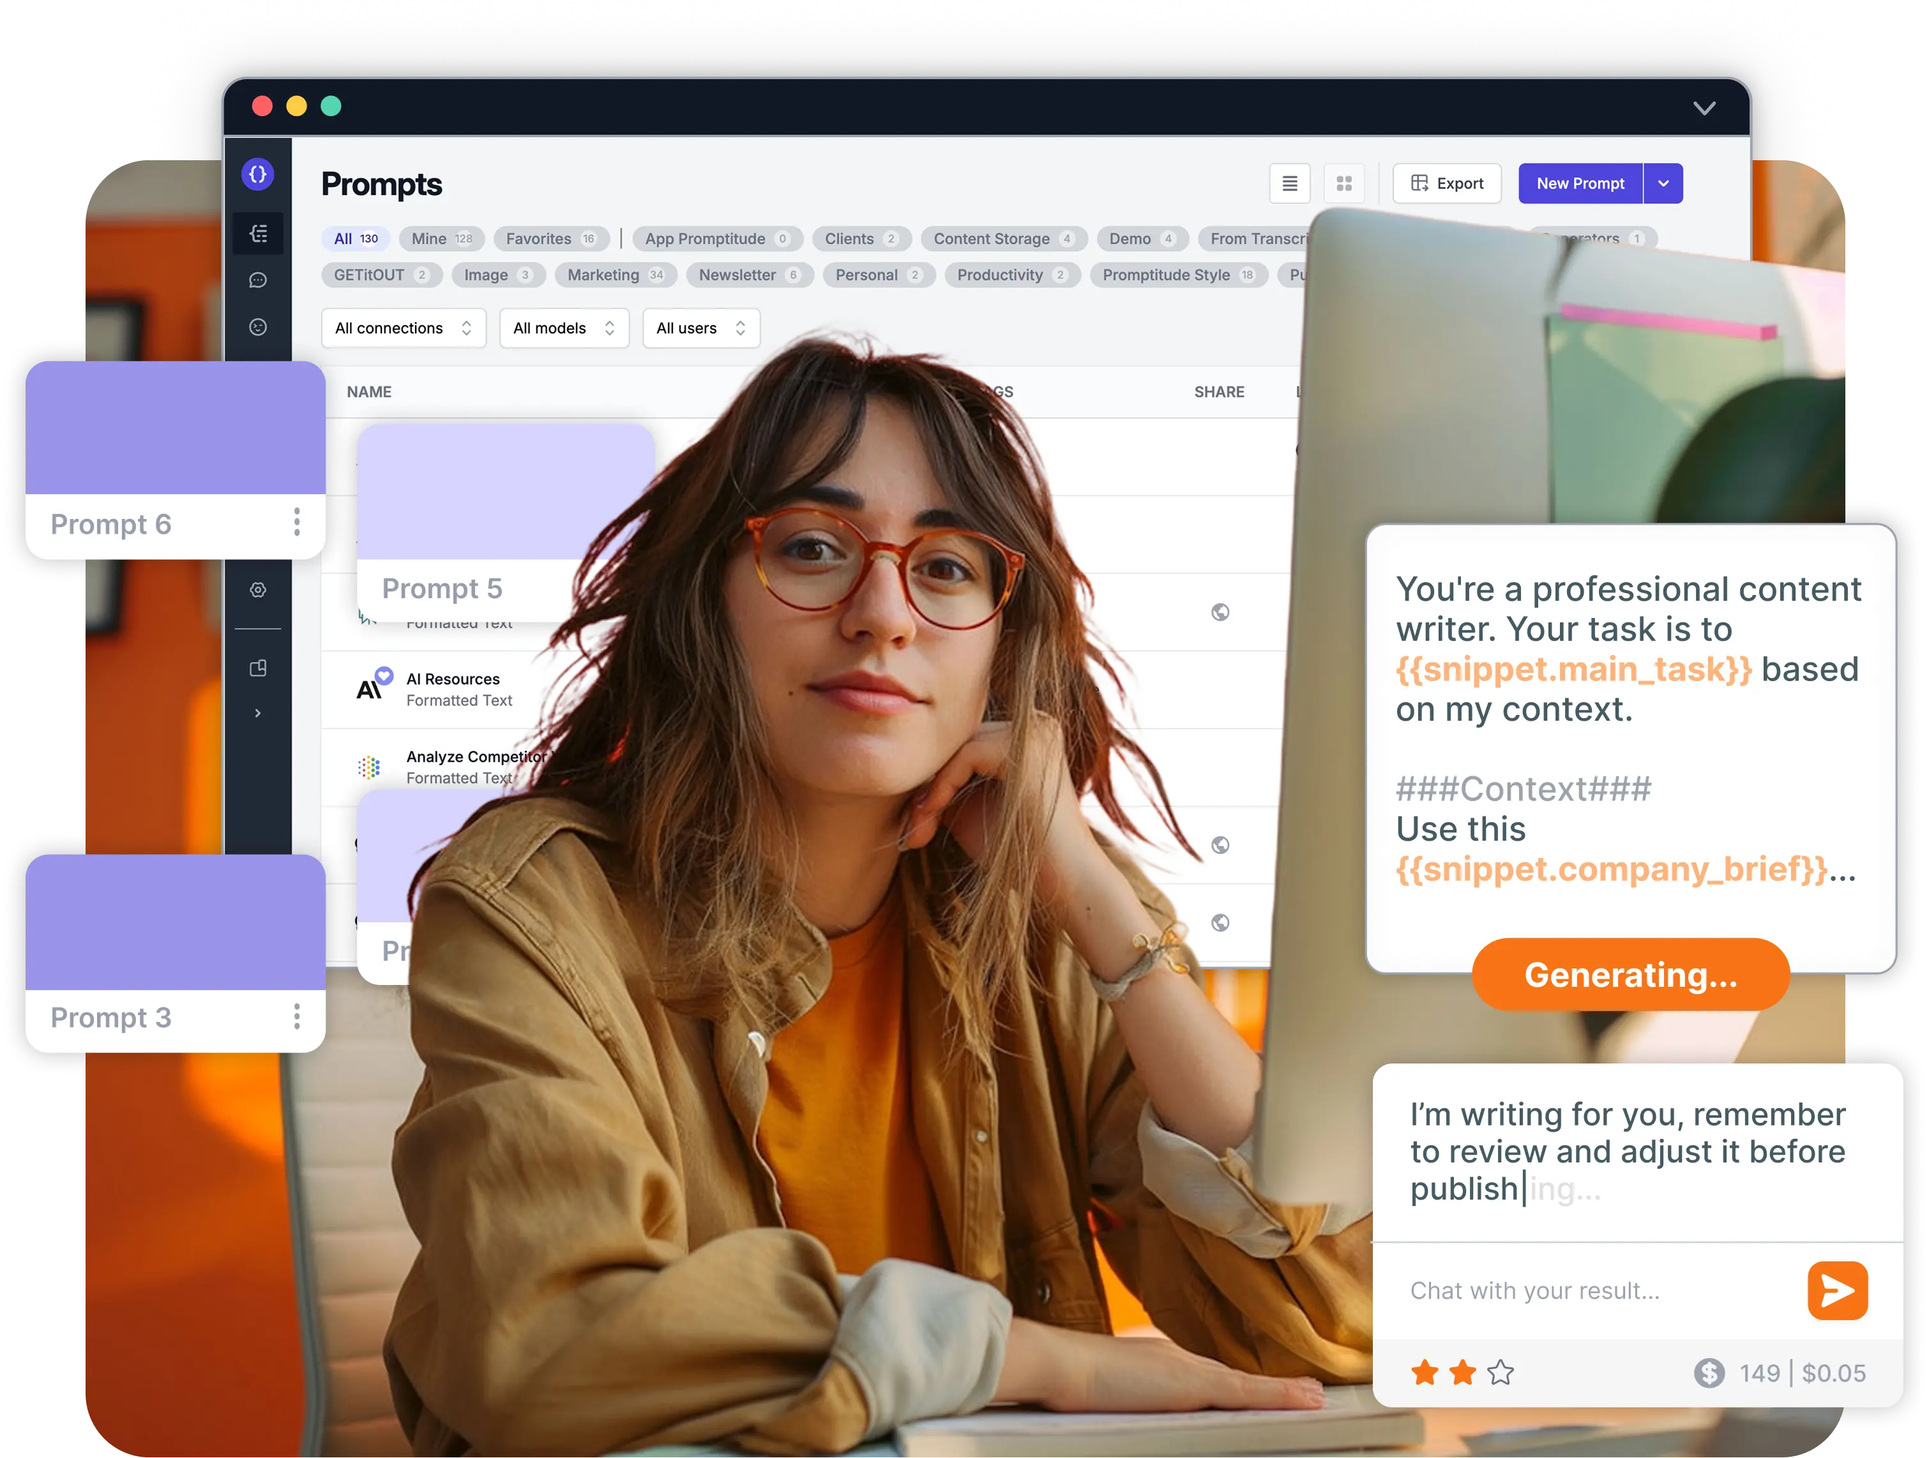Click the New Prompt button
Image resolution: width=1929 pixels, height=1458 pixels.
[1579, 183]
